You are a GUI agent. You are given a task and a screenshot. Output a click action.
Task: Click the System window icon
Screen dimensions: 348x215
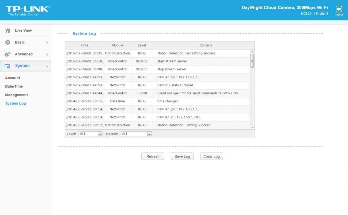(7, 66)
